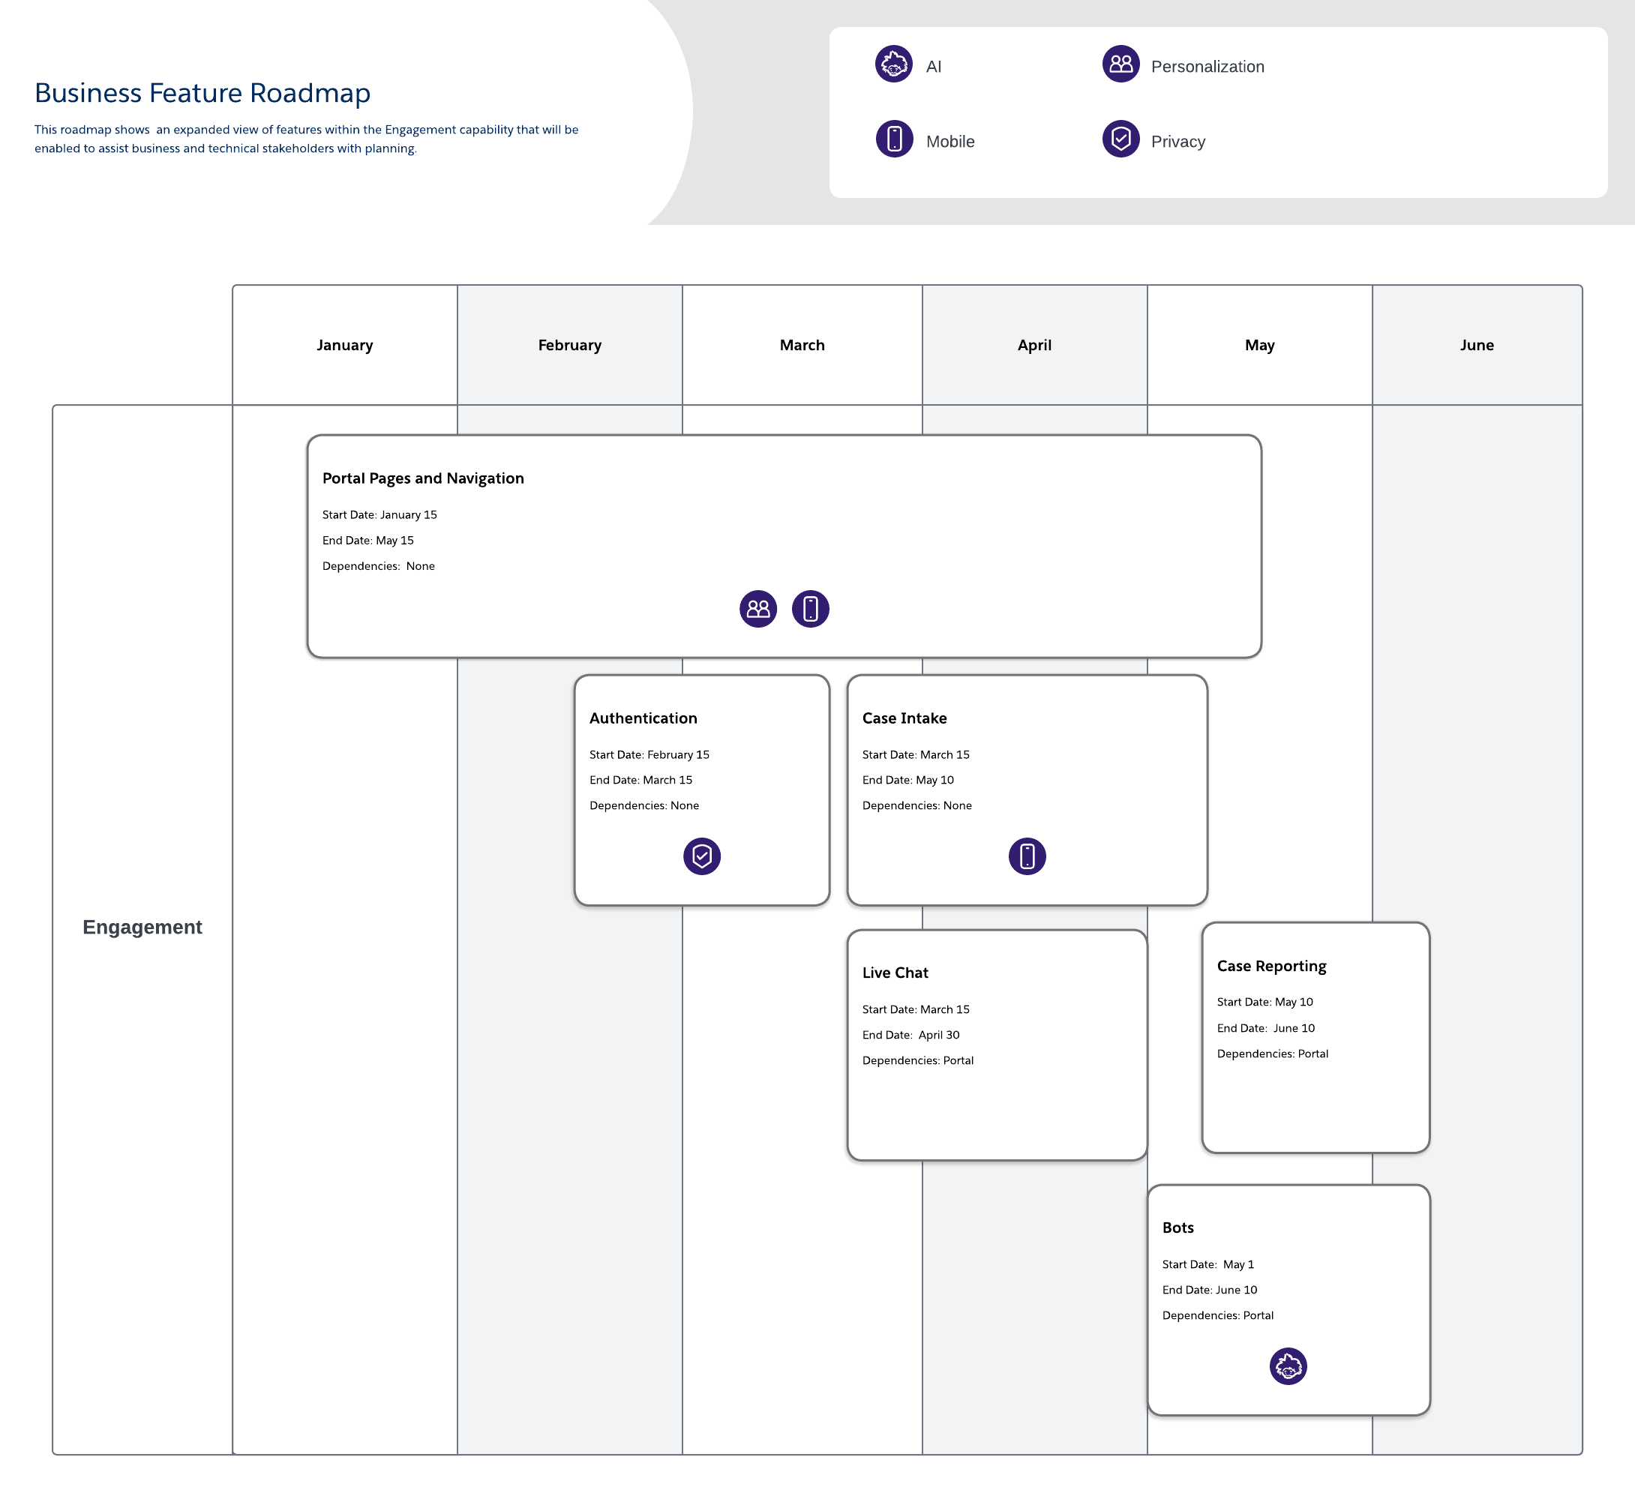
Task: Click Personalization icon in Portal Pages card
Action: pyautogui.click(x=757, y=609)
